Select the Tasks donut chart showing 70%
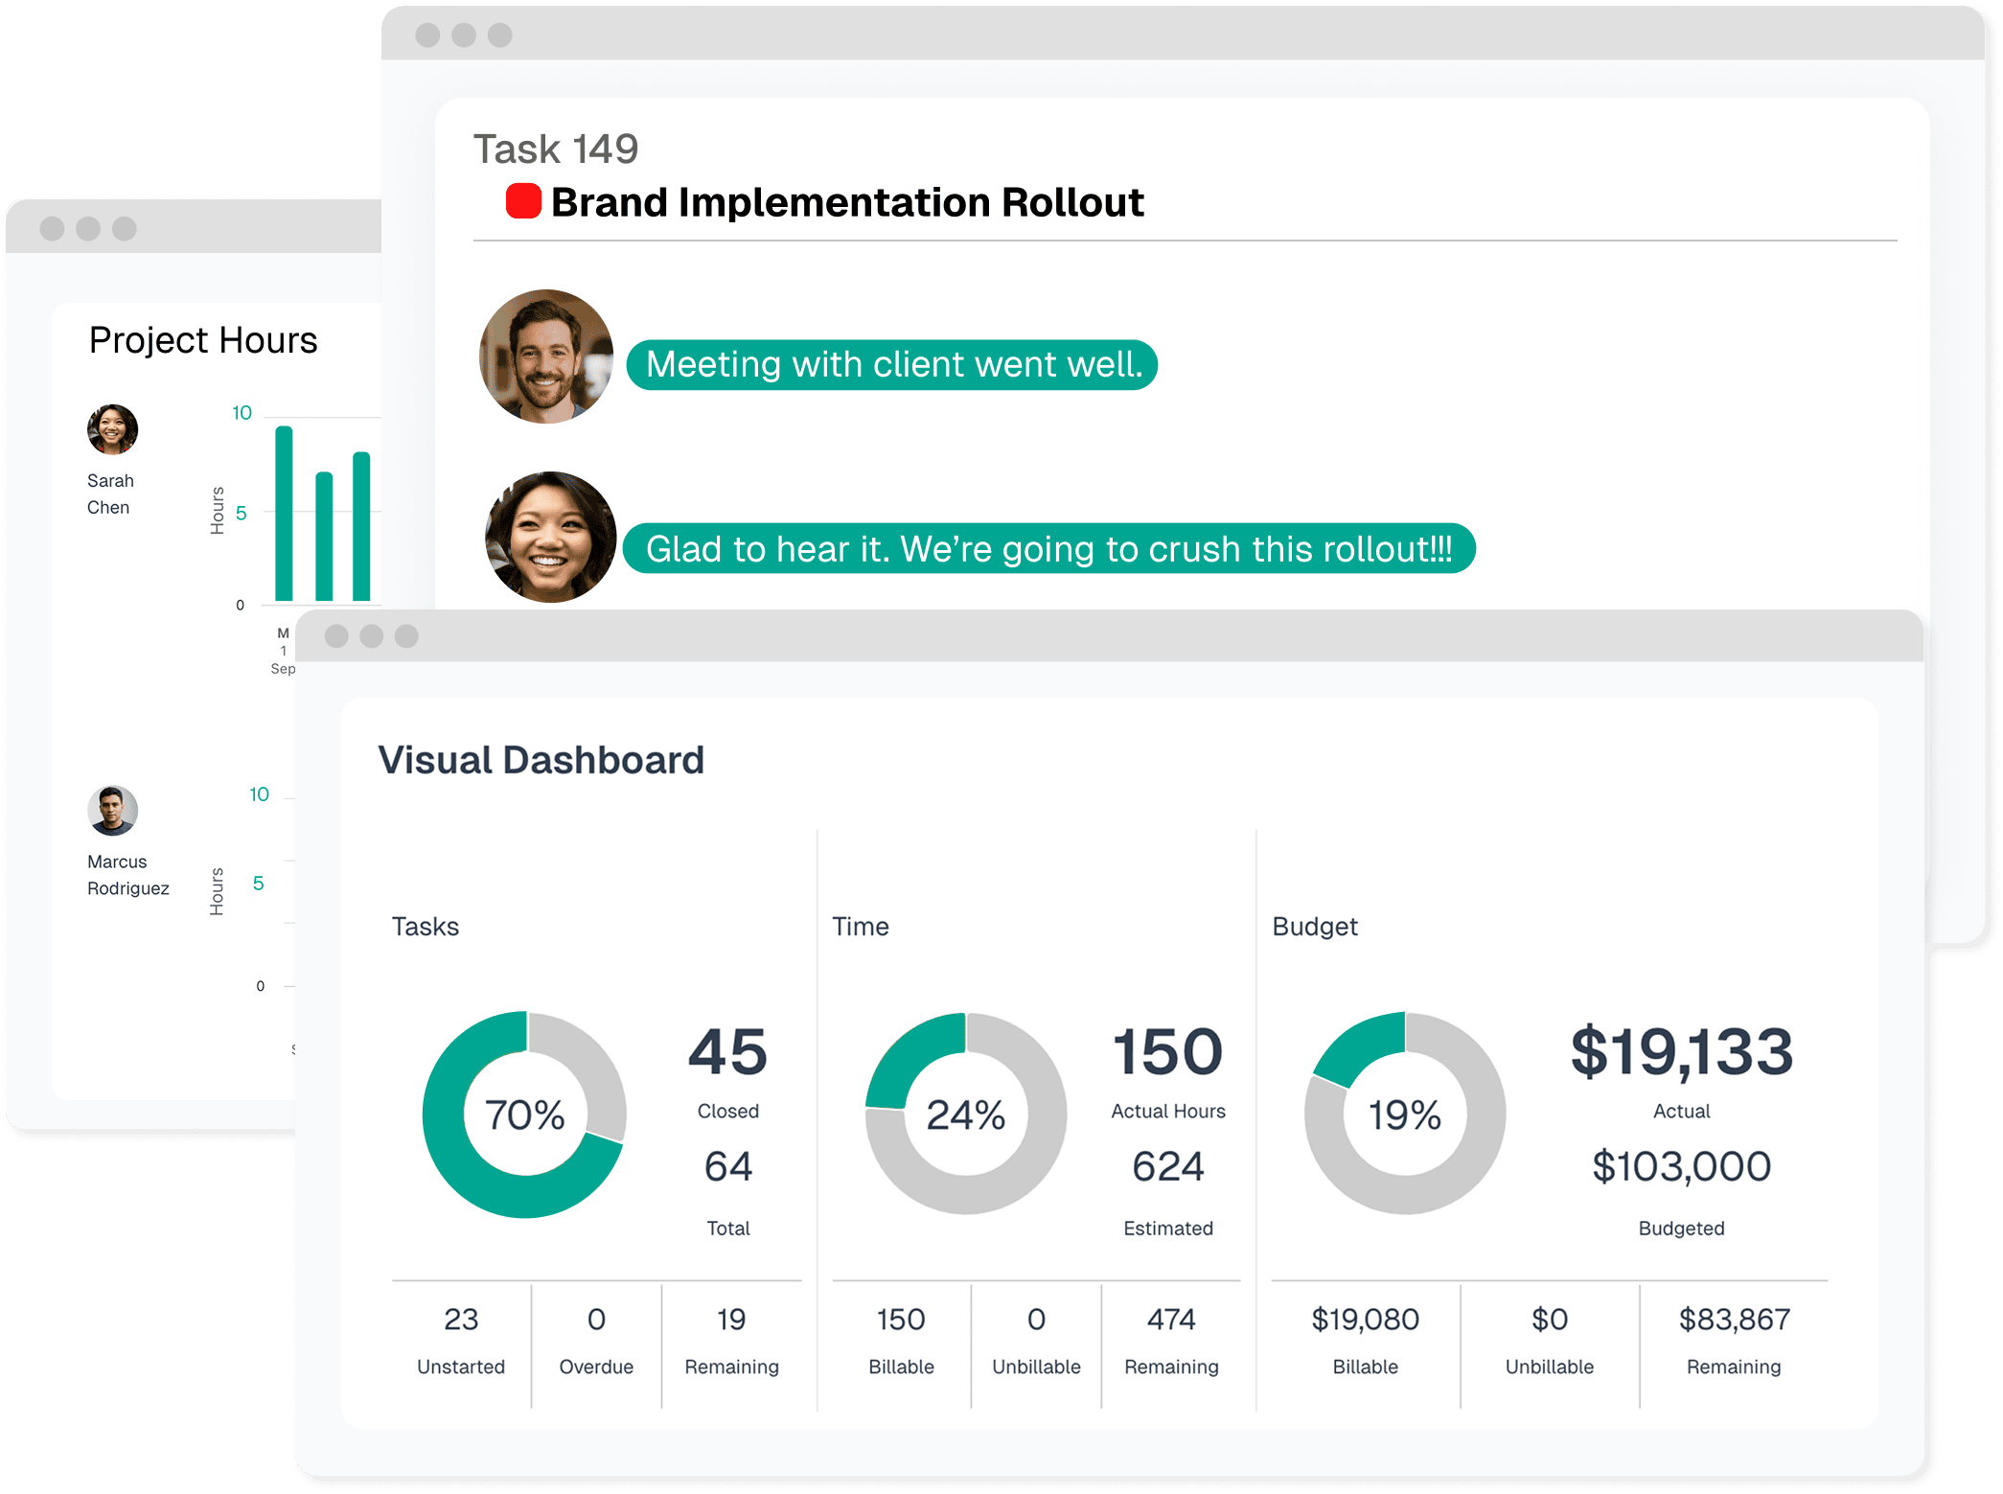This screenshot has width=2003, height=1494. click(525, 1114)
